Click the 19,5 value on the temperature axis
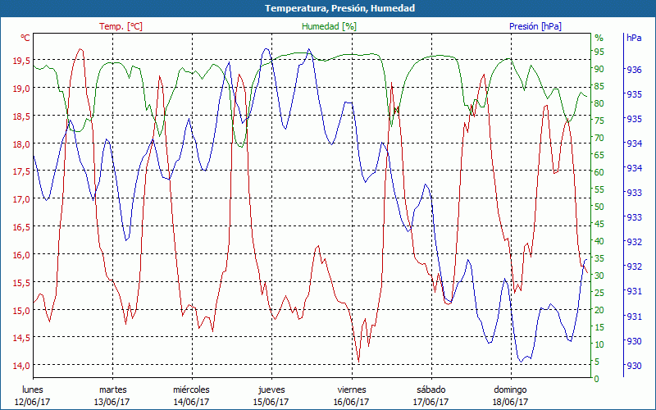This screenshot has width=656, height=410. pyautogui.click(x=20, y=60)
